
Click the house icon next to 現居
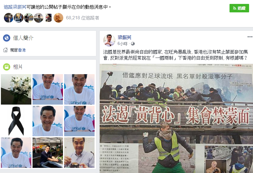[5, 50]
